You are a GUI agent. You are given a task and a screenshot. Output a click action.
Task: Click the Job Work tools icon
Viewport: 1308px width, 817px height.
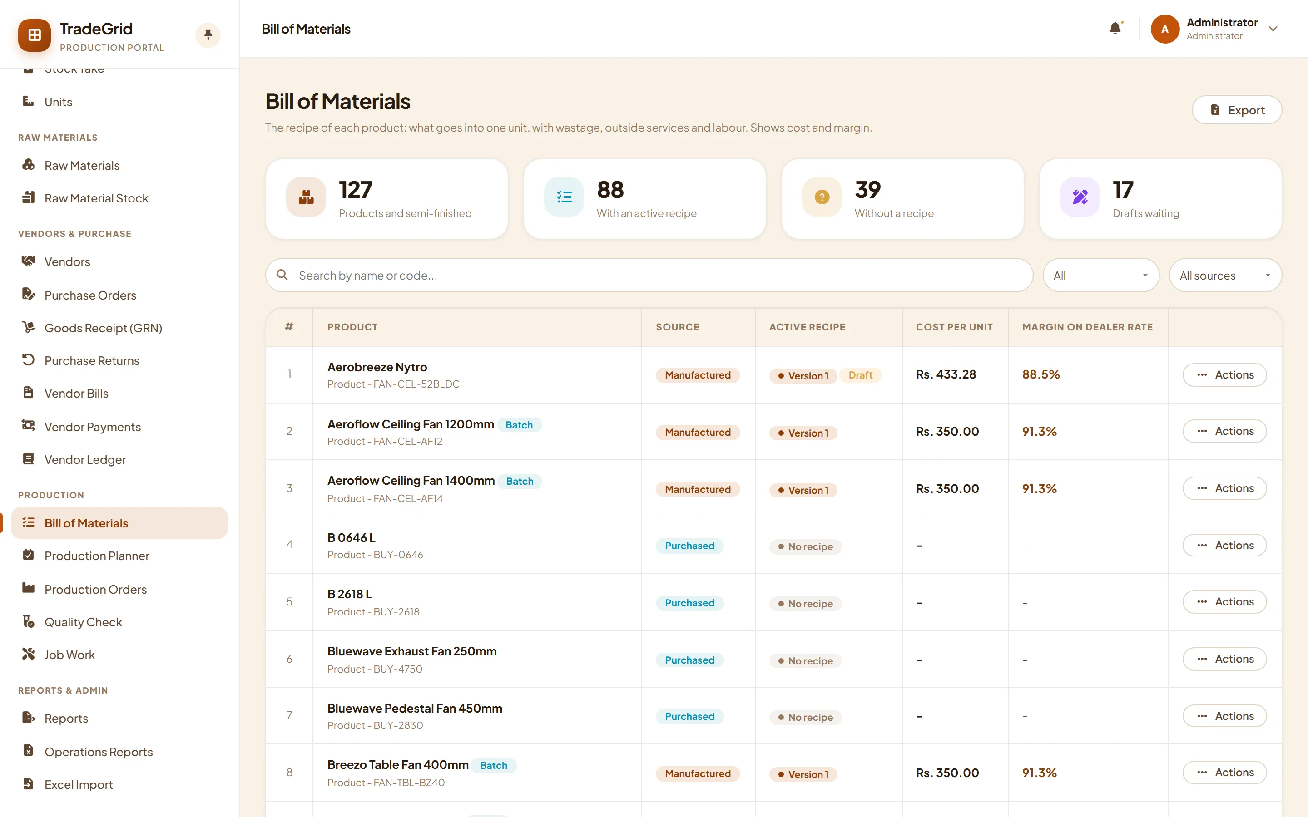pyautogui.click(x=28, y=655)
